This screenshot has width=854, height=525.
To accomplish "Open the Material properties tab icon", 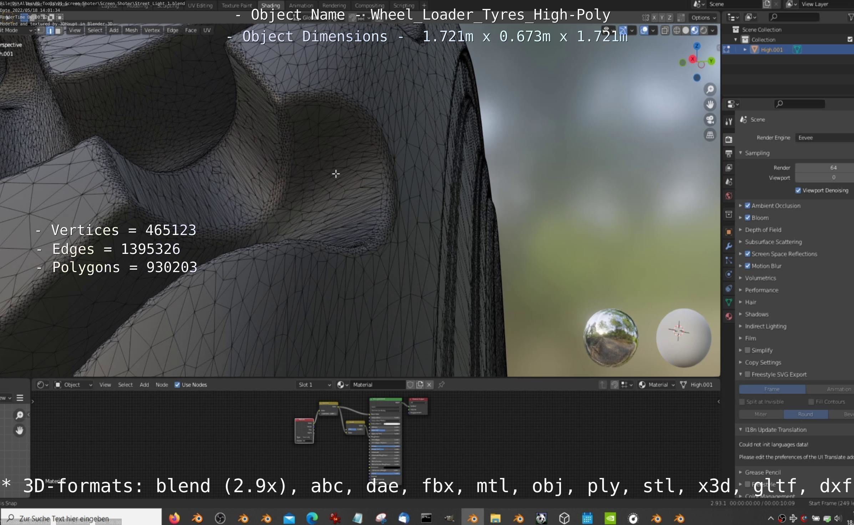I will (x=729, y=316).
